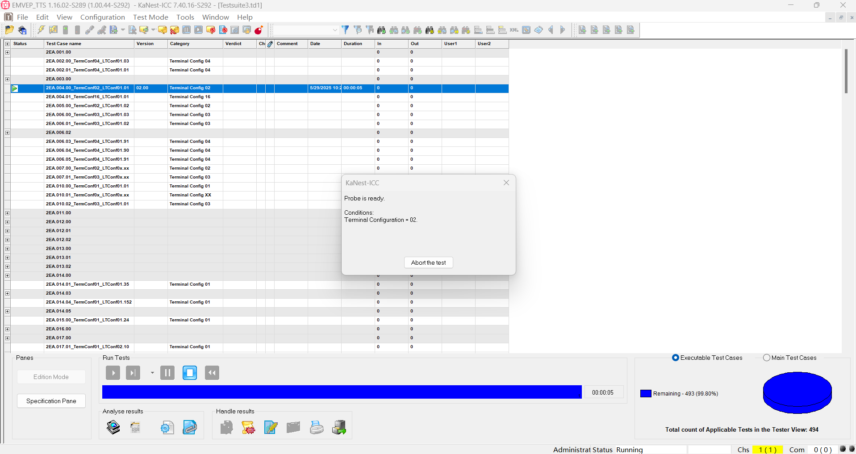Select the Main Test Cases radio button

tap(767, 358)
